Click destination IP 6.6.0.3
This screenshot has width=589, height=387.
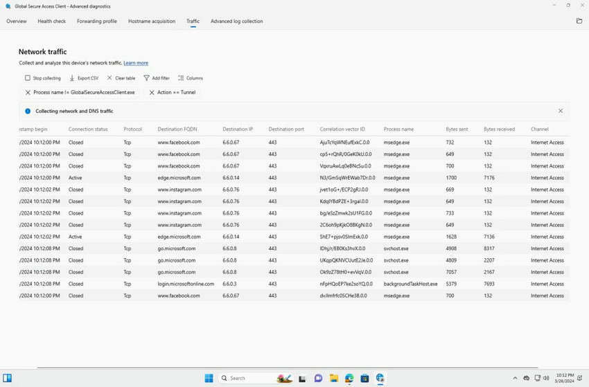pyautogui.click(x=229, y=284)
